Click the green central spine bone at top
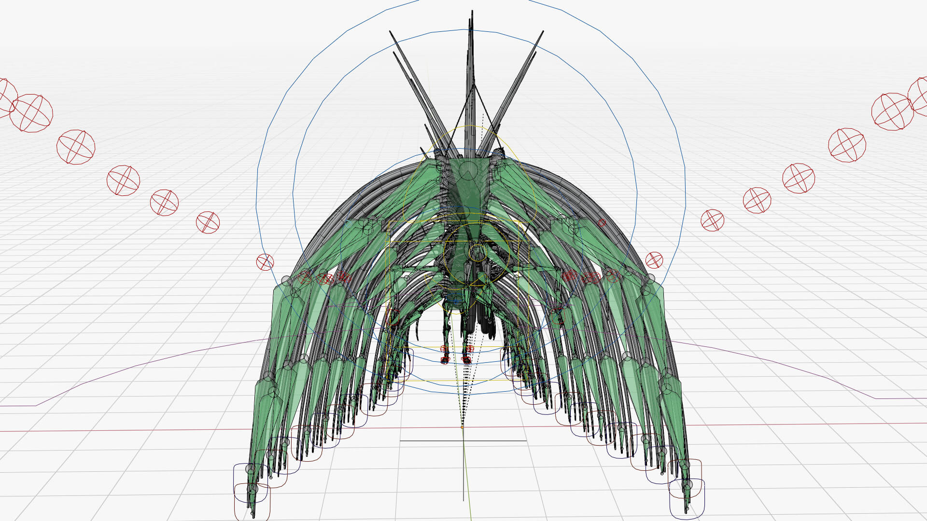This screenshot has width=927, height=521. [x=467, y=186]
